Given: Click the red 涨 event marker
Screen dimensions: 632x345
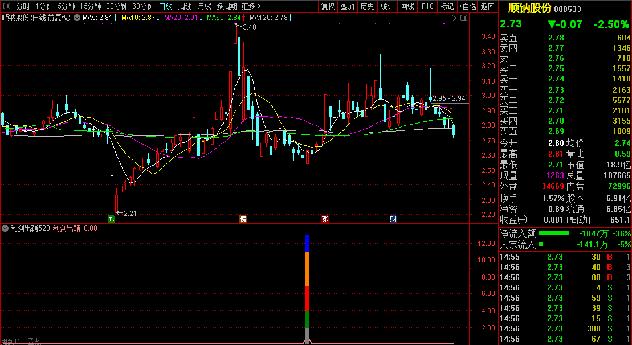Looking at the screenshot, I should tap(325, 219).
